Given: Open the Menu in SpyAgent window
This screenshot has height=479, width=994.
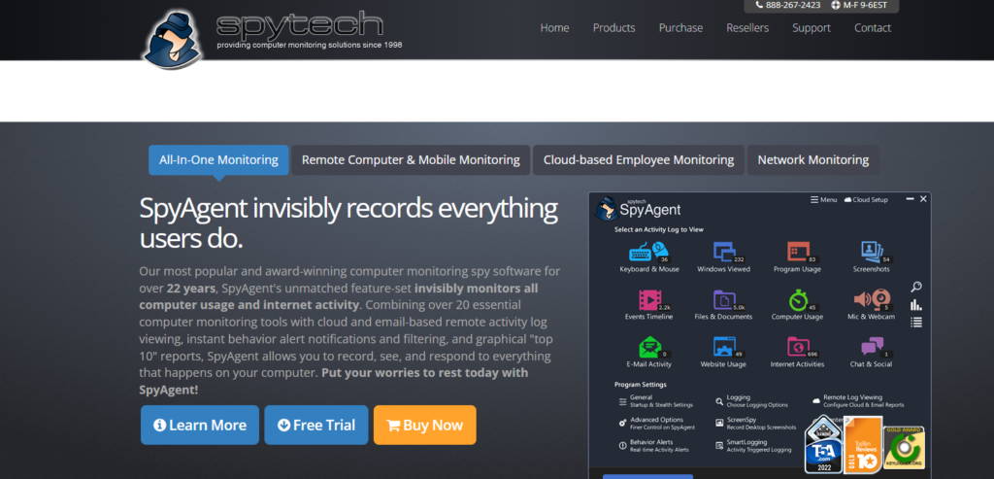Looking at the screenshot, I should [x=823, y=199].
